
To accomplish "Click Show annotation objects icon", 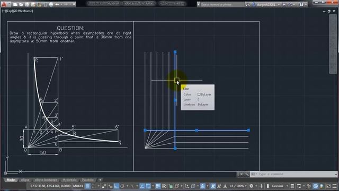I will pyautogui.click(x=213, y=186).
